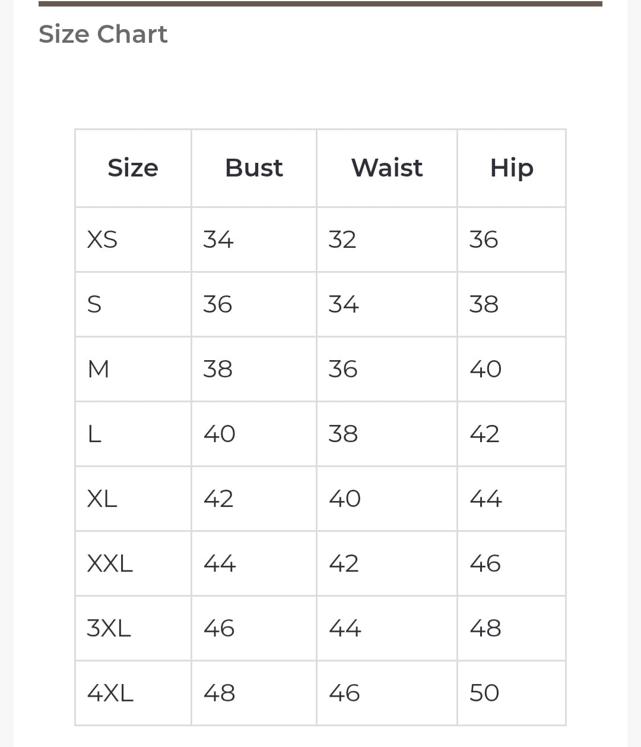Click the waist value 32 for XS
Viewport: 641px width, 747px height.
342,239
